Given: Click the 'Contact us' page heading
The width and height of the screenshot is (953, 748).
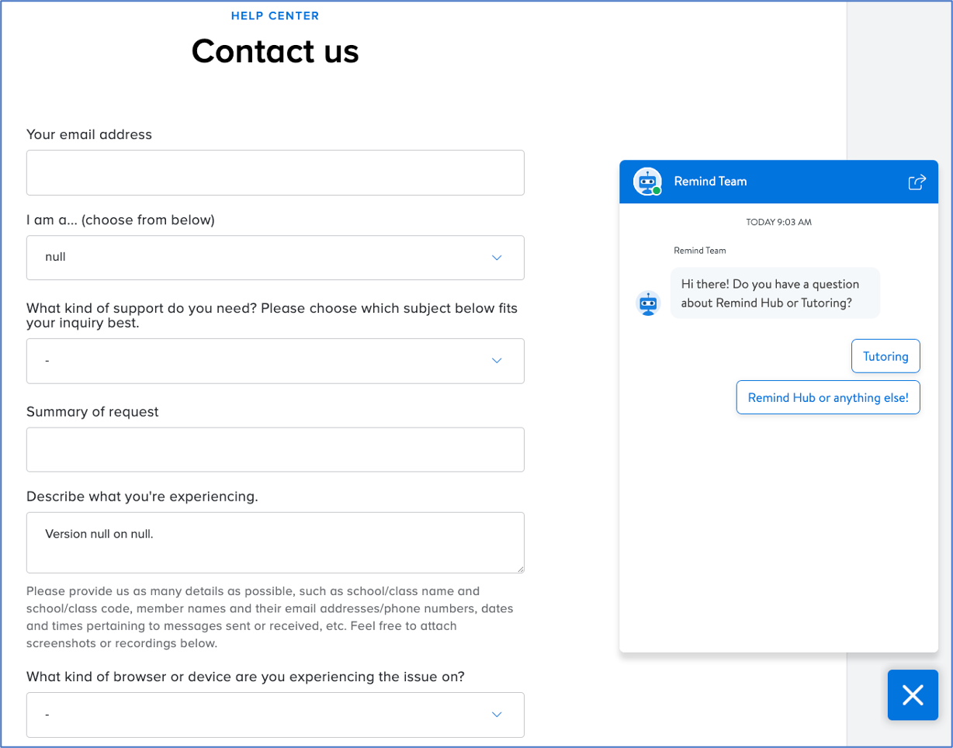Looking at the screenshot, I should (275, 51).
